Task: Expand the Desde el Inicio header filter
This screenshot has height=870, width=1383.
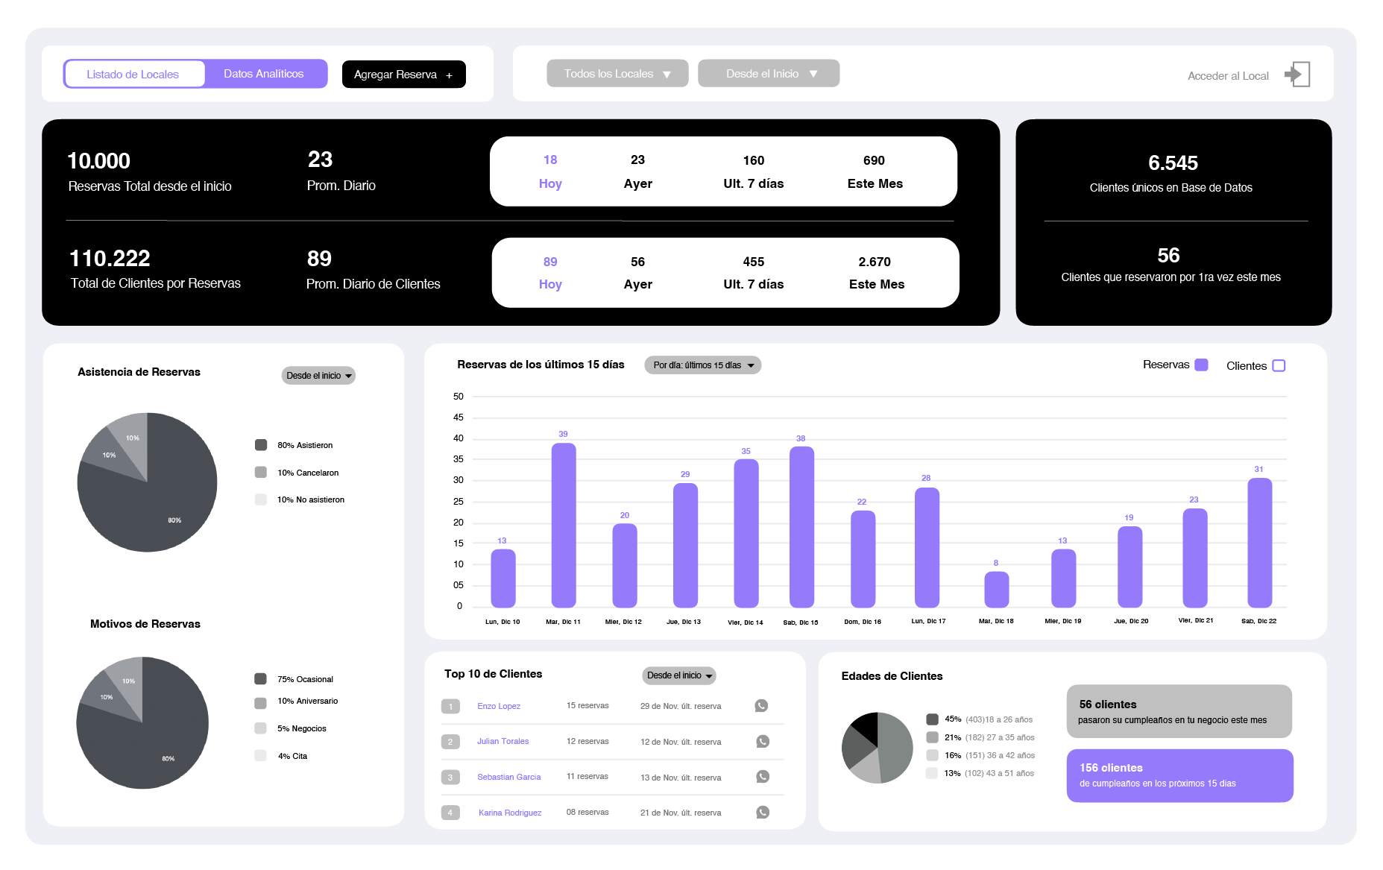Action: pos(768,74)
